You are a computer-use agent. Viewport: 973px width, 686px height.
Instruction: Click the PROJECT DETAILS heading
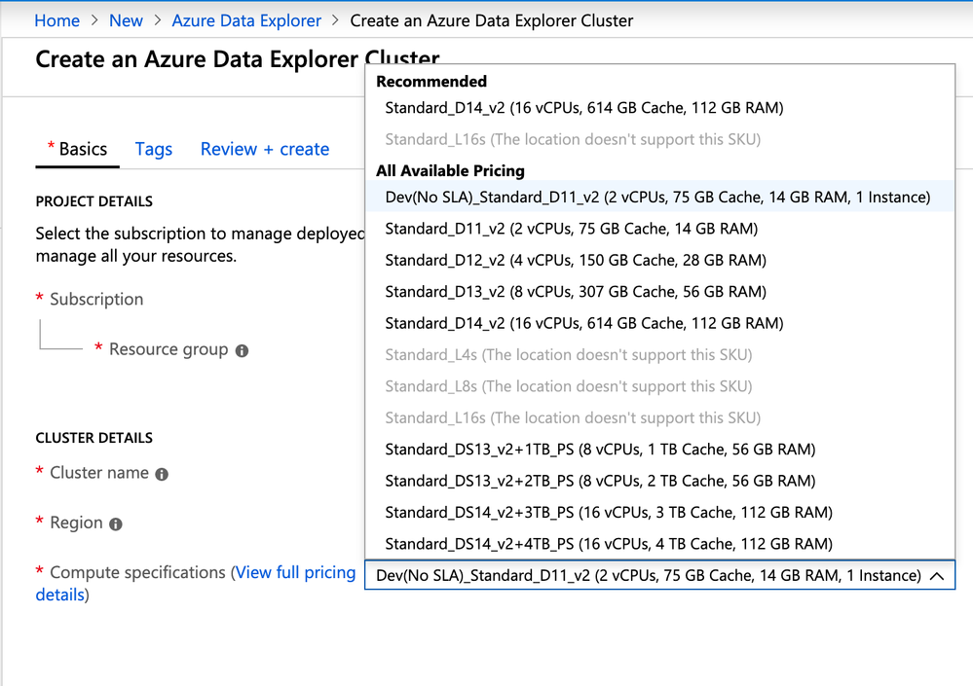94,201
